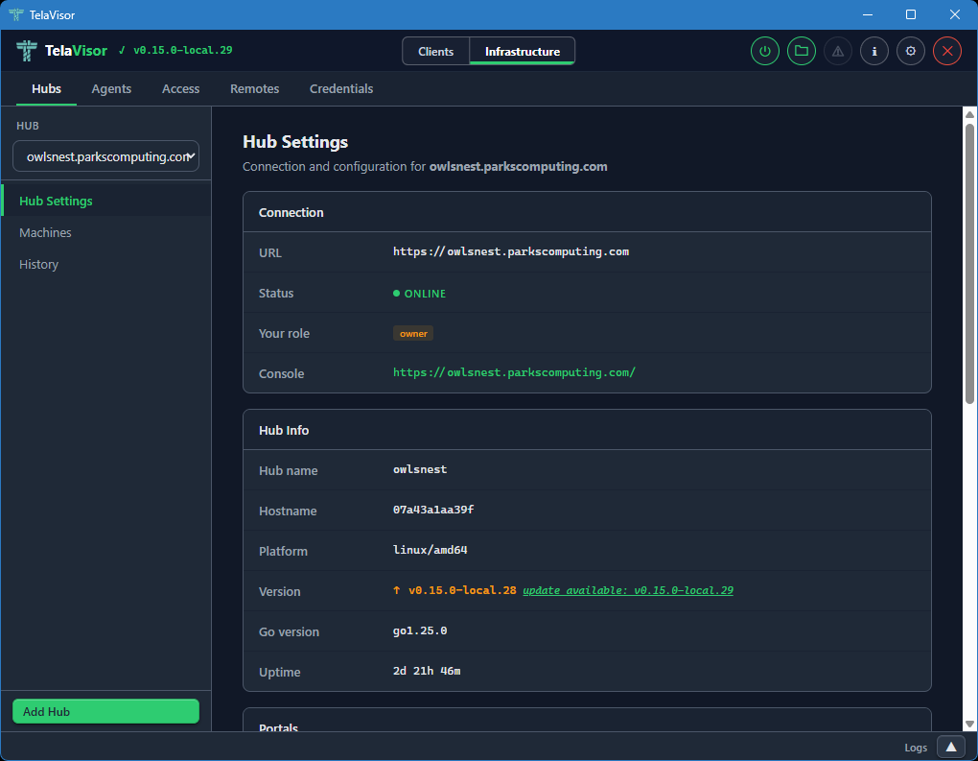Image resolution: width=978 pixels, height=761 pixels.
Task: Switch to the Remotes tab
Action: (x=254, y=88)
